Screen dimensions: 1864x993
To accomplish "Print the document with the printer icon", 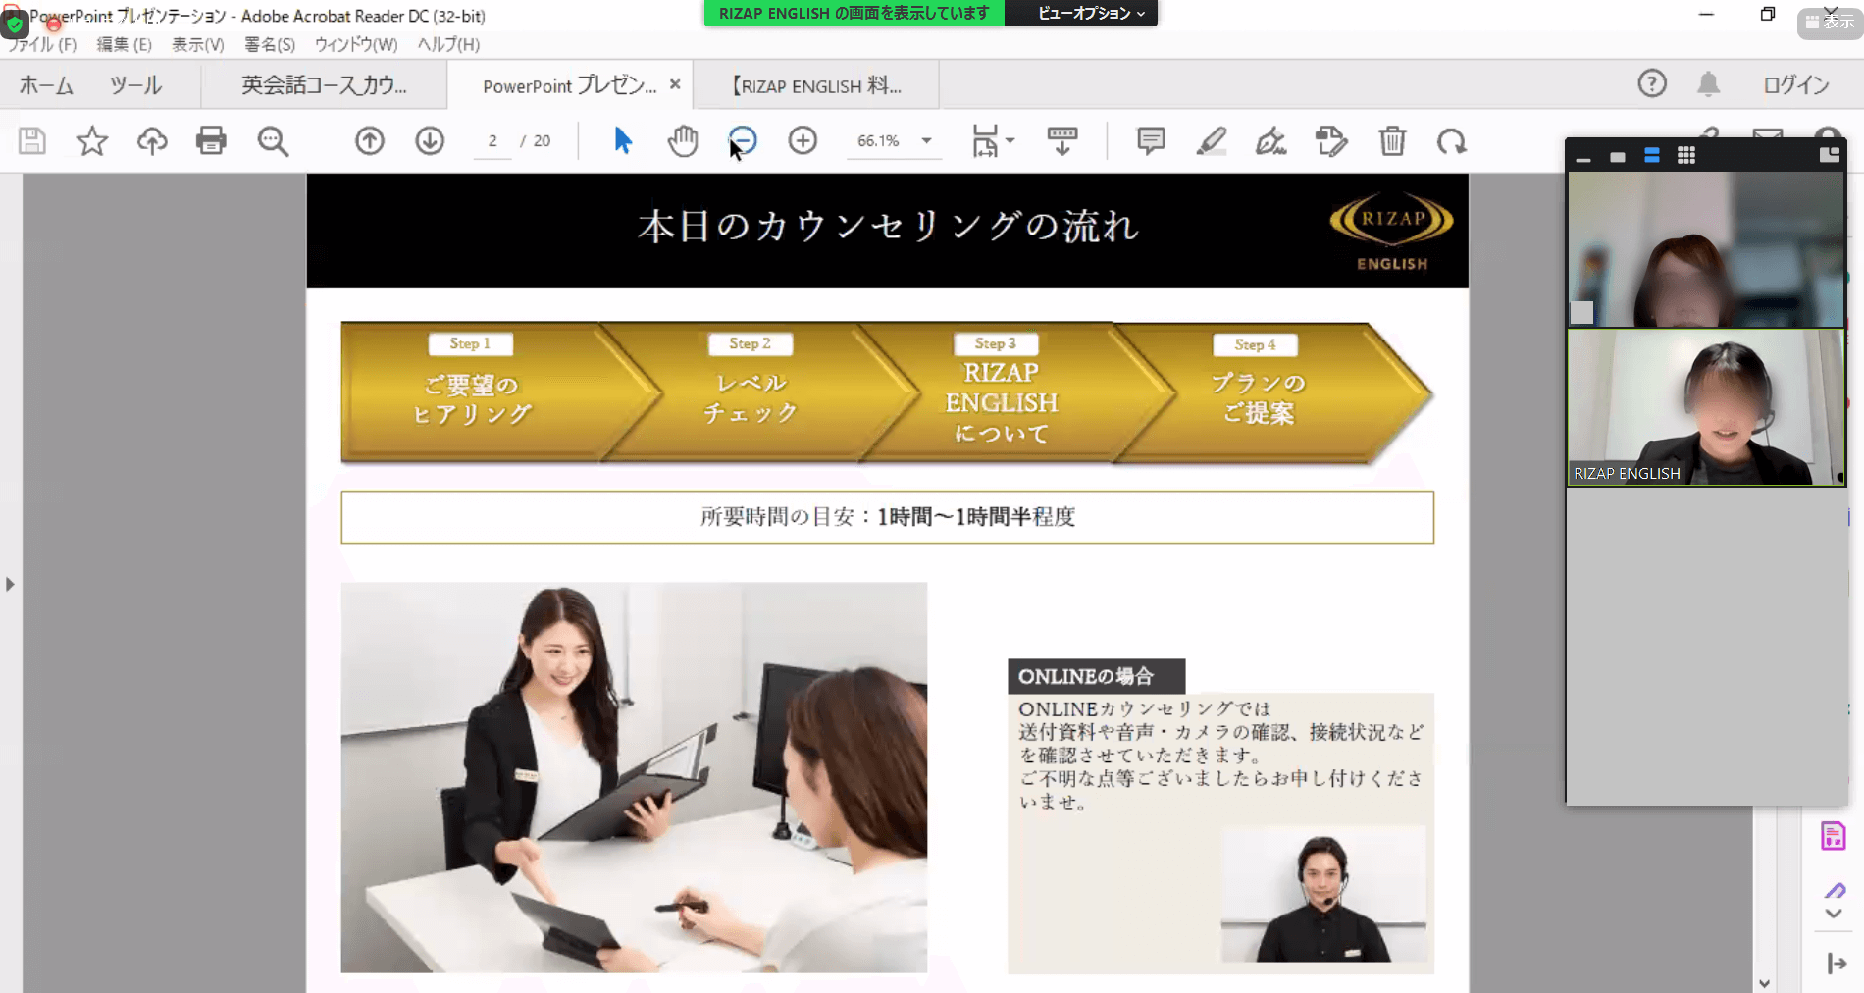I will click(x=211, y=141).
